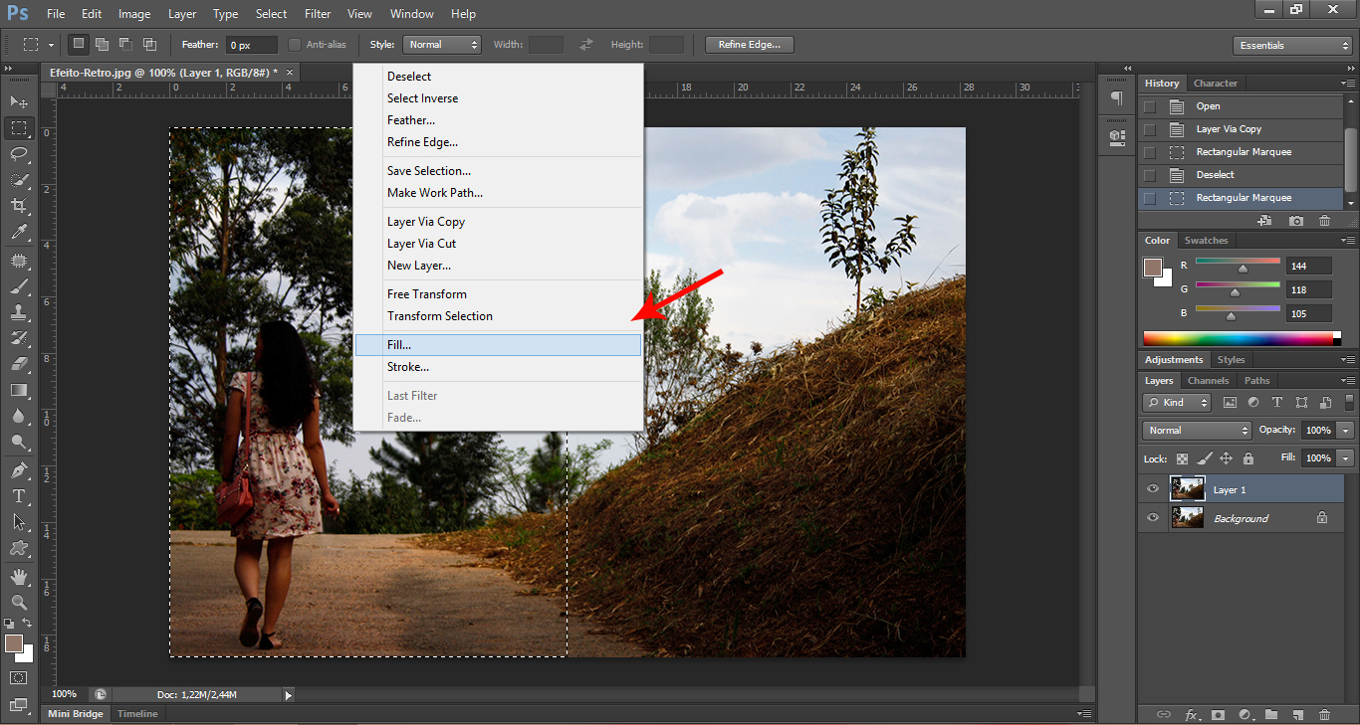Viewport: 1360px width, 725px height.
Task: Open the Style dropdown set to Normal
Action: (x=442, y=45)
